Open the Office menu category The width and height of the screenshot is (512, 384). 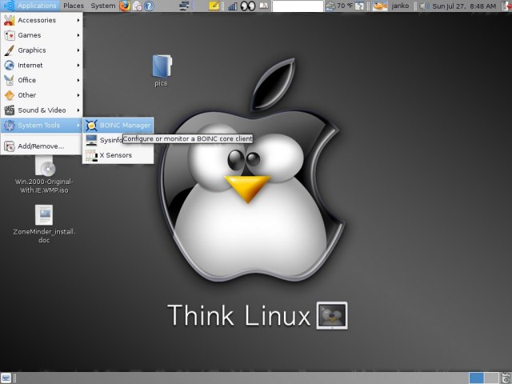pos(42,80)
